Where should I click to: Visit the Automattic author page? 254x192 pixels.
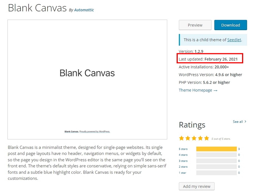coord(84,10)
